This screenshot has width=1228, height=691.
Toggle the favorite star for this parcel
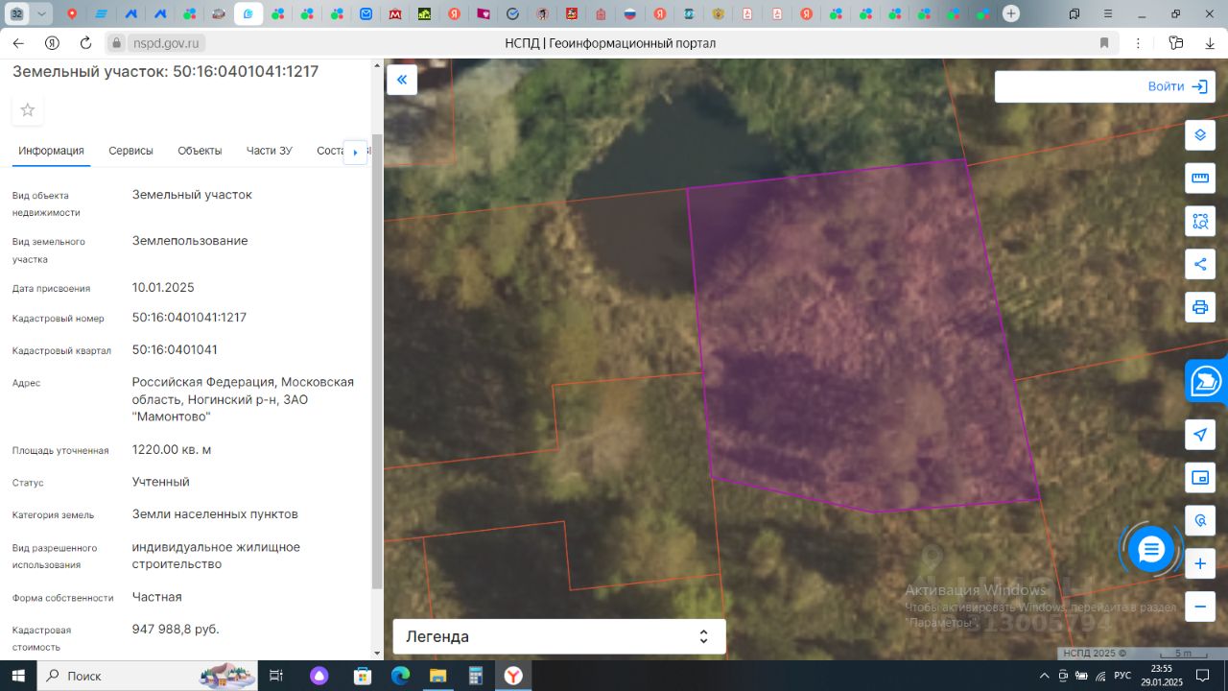click(x=28, y=110)
